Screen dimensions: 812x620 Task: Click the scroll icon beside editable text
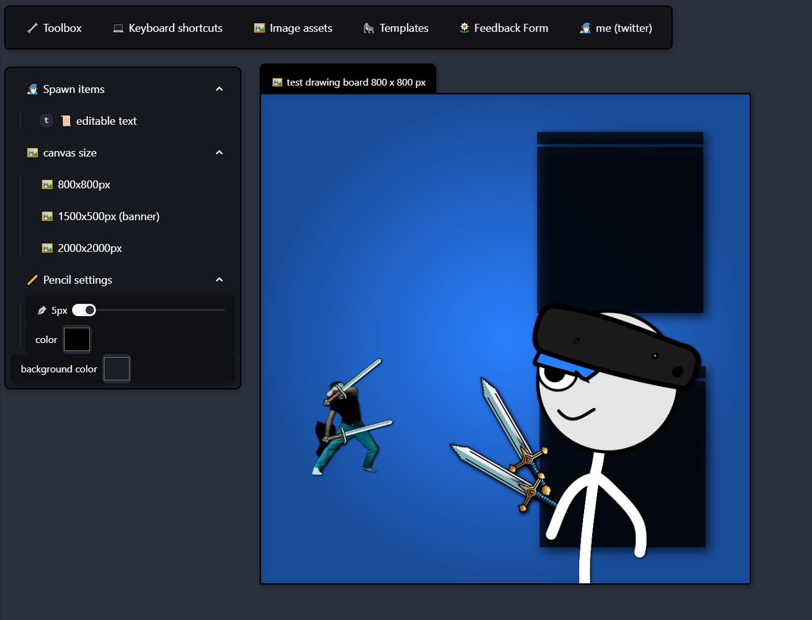[66, 121]
